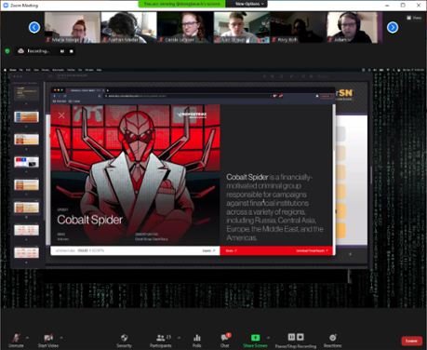427x350 pixels.
Task: Select the last visible slide thumbnail
Action: click(26, 252)
